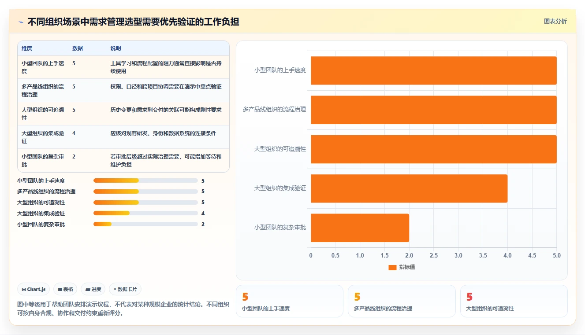Click the description starting 应核对现有研发

point(164,133)
